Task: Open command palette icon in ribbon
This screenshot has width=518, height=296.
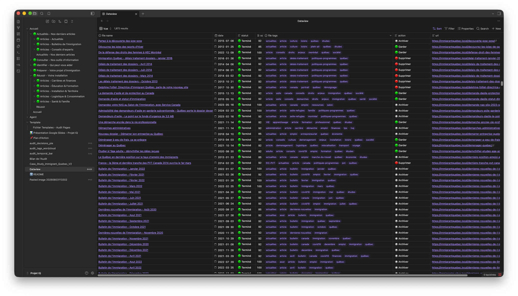Action: click(x=18, y=52)
